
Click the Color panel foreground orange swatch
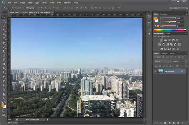tap(155, 18)
